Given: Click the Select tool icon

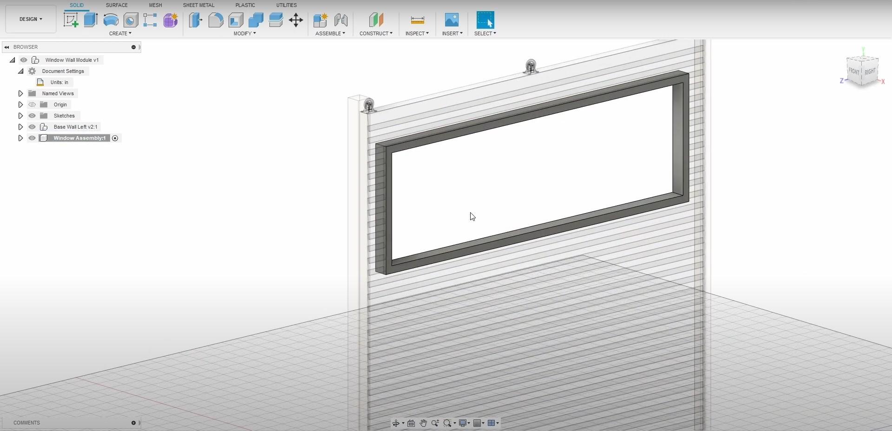Looking at the screenshot, I should [485, 20].
